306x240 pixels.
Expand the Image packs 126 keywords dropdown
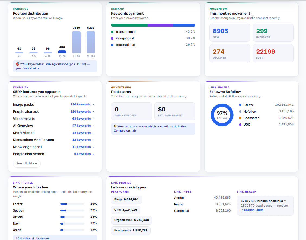[82, 105]
